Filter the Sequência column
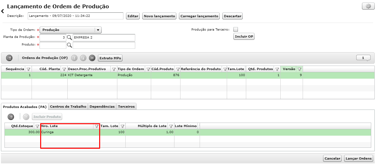Image resolution: width=376 pixels, height=164 pixels. [28, 69]
